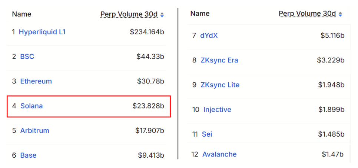This screenshot has width=358, height=168.
Task: Open the Sei chain link
Action: 207,134
